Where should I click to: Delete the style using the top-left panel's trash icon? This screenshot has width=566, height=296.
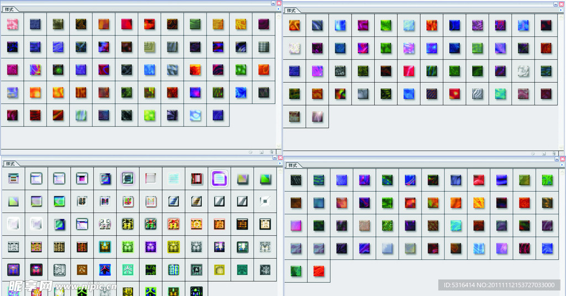(x=271, y=152)
